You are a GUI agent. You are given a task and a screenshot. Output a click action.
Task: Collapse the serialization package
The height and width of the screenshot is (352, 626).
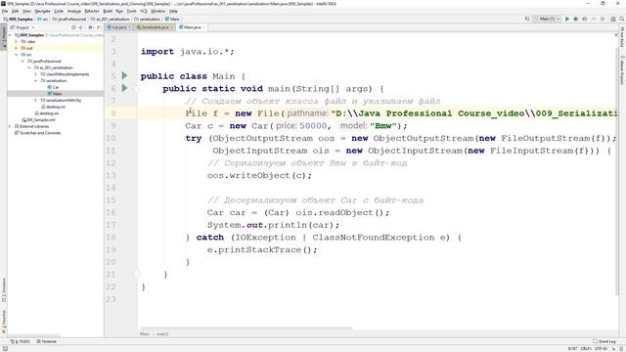[35, 80]
